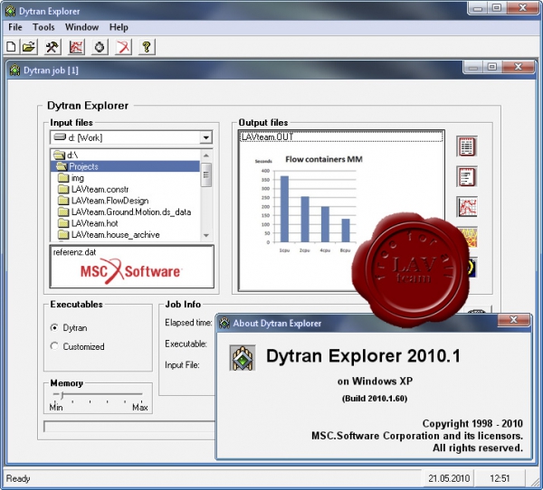Screen dimensions: 543x490
Task: Click the About dialog logo icon
Action: click(x=243, y=358)
